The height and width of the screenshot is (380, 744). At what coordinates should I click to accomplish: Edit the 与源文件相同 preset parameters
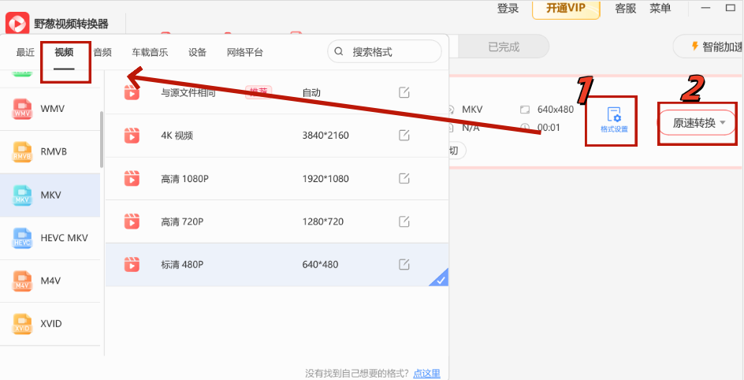pos(404,92)
